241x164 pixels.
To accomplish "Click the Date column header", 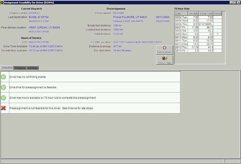I will (x=181, y=14).
